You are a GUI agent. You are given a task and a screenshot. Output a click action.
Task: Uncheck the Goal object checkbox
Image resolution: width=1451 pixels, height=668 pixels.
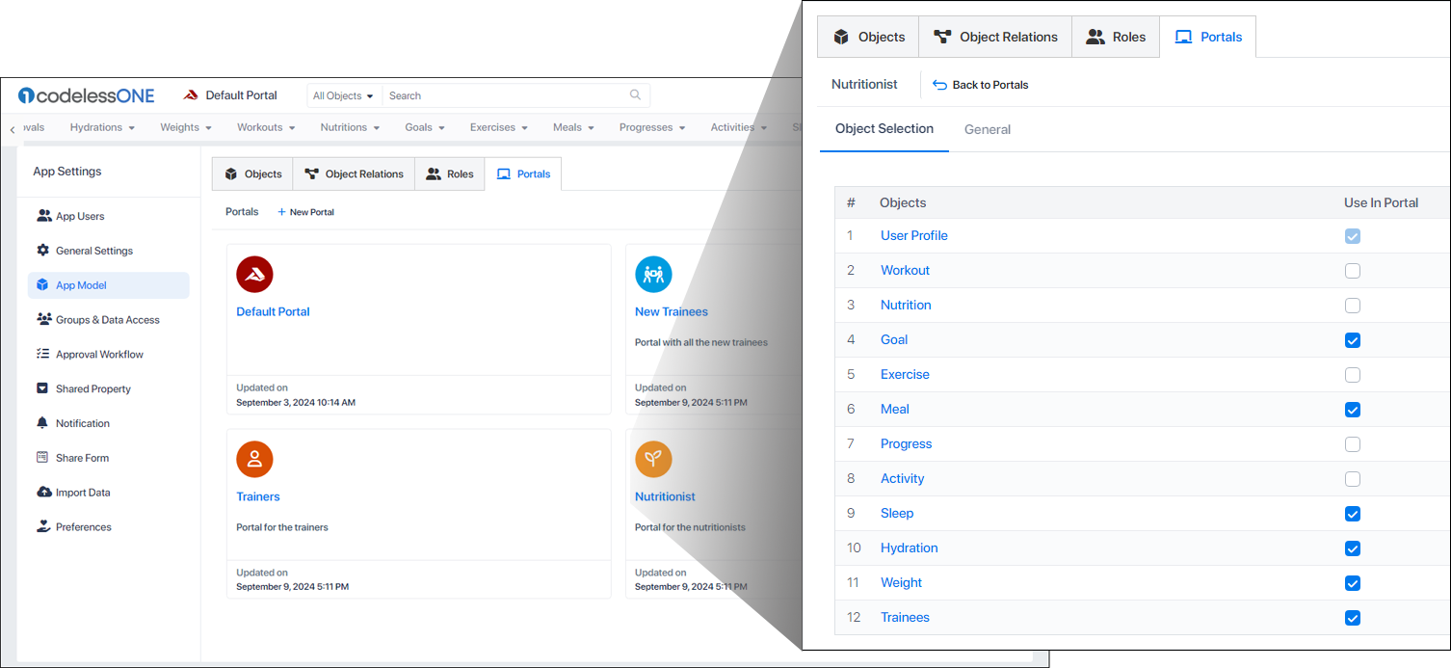[1353, 340]
